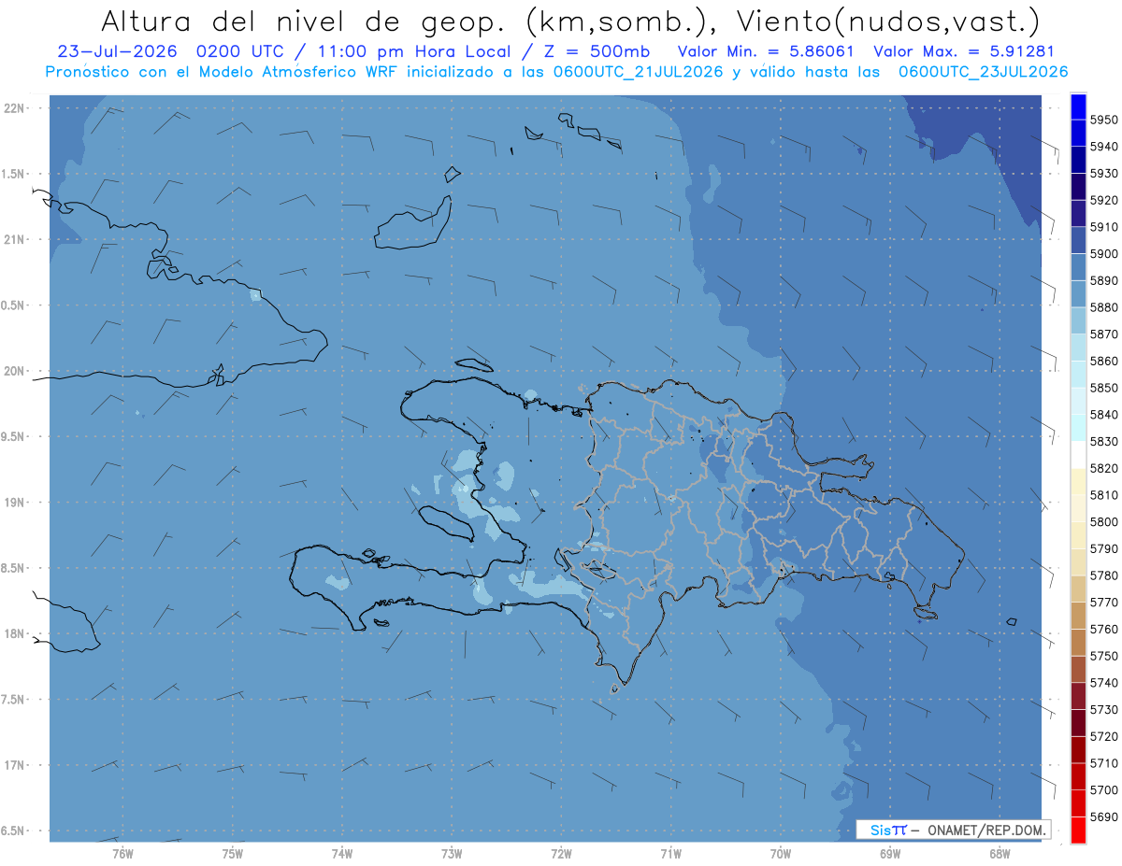Click the 'Valor Max. = 5.91281' text
1122x866 pixels.
[x=963, y=51]
